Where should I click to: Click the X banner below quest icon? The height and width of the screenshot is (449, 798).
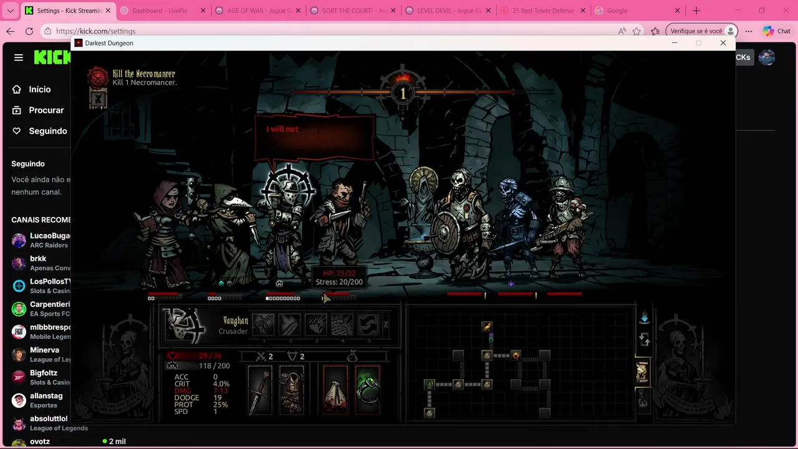coord(98,99)
